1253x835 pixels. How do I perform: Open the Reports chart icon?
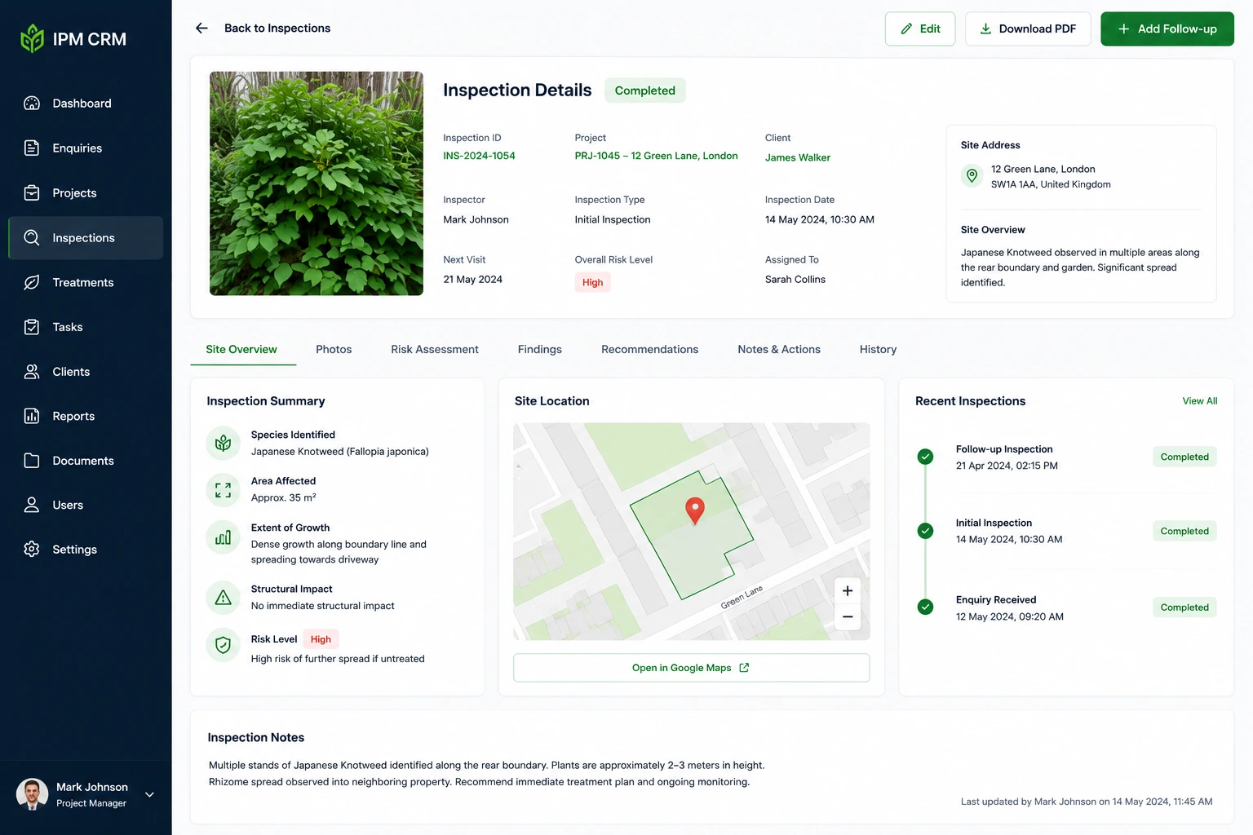pos(32,416)
